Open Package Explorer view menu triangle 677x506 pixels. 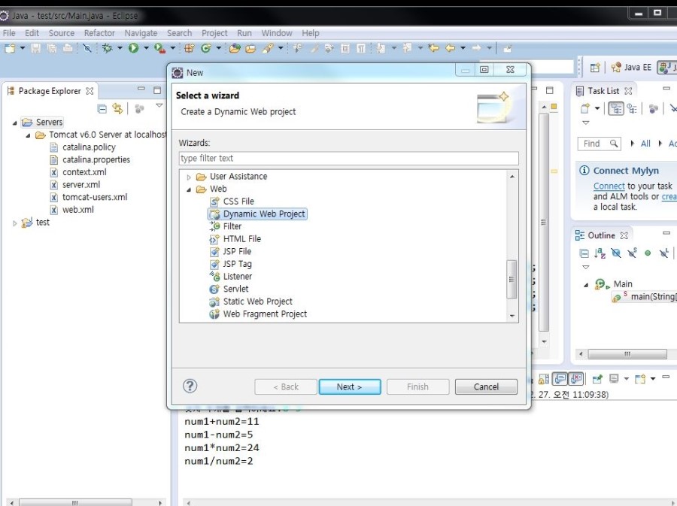(x=159, y=105)
